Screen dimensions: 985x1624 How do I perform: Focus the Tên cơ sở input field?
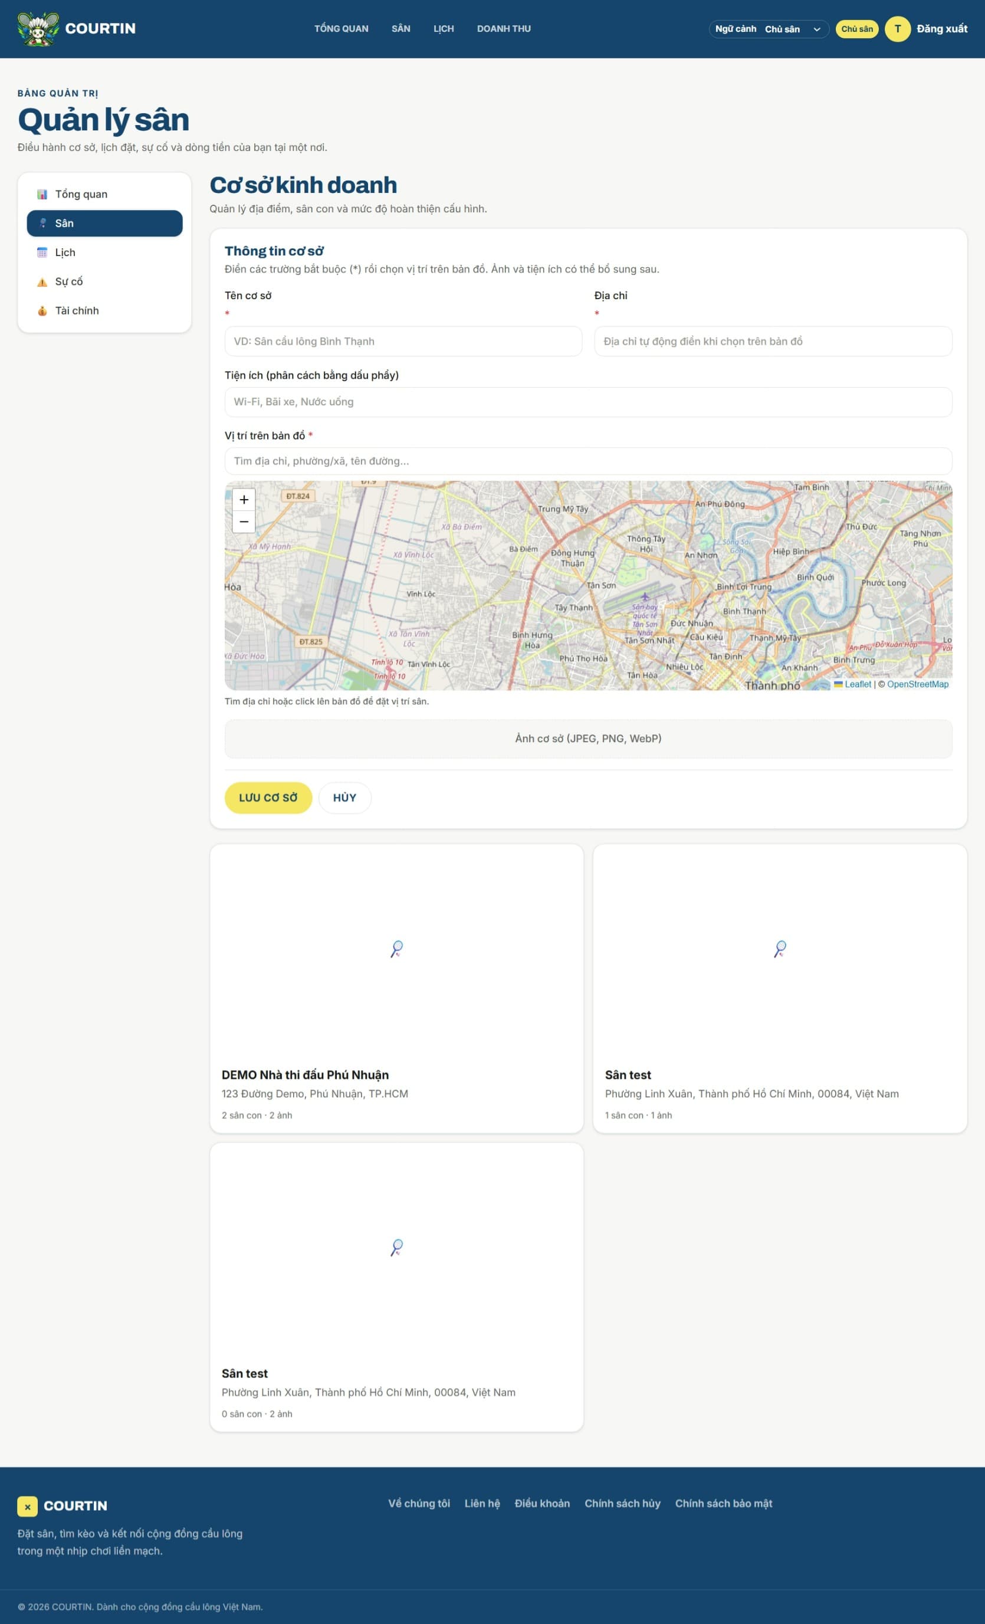pos(403,342)
